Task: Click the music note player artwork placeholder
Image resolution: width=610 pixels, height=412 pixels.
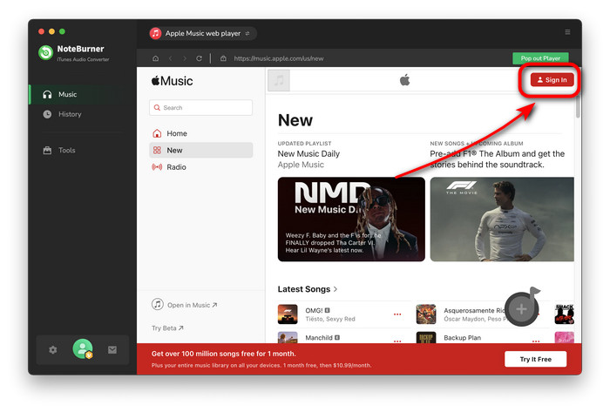Action: pos(279,80)
